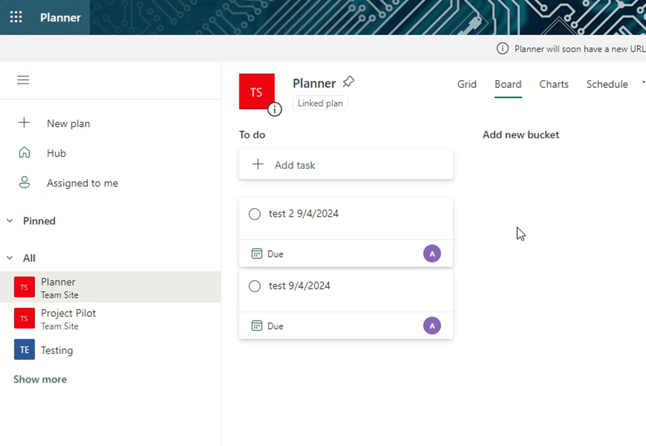
Task: Click the Due label on test 2 card
Action: (x=275, y=254)
